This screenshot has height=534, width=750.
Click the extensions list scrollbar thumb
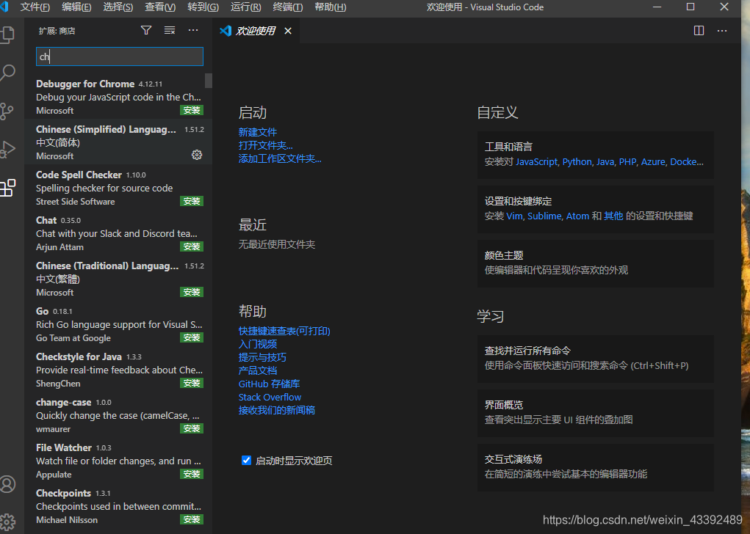click(209, 81)
